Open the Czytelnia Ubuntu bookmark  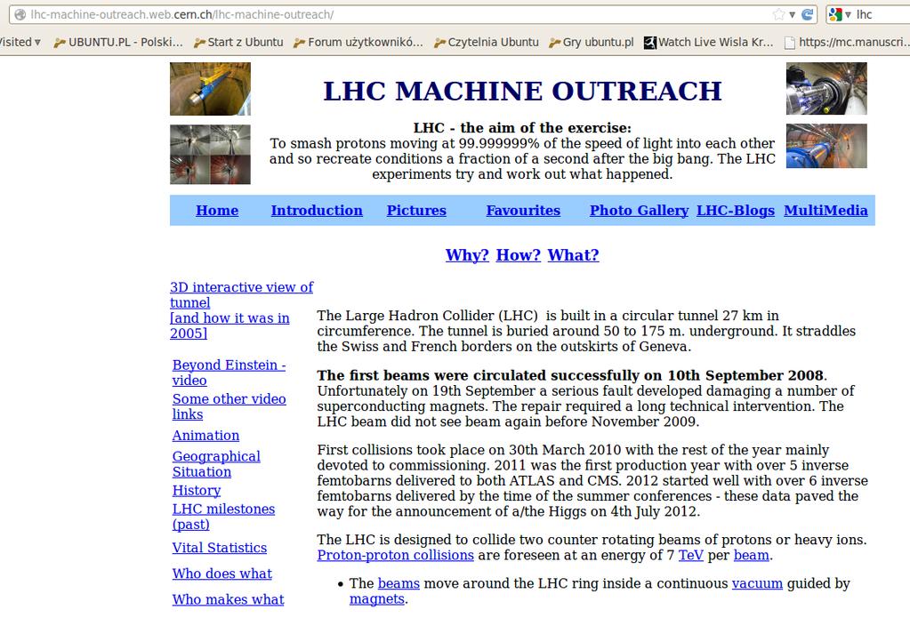click(x=487, y=42)
